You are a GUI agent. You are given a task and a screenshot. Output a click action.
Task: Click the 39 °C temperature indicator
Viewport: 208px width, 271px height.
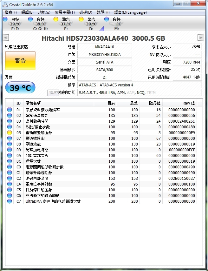[x=20, y=88]
